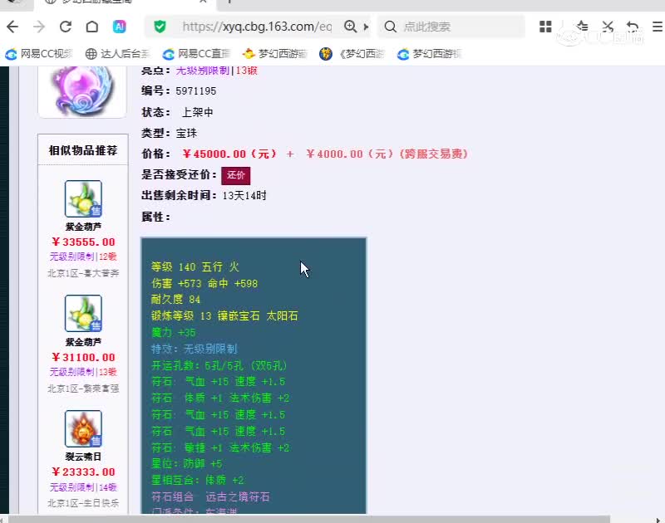Click the 等级 140 五行 火 line
Image resolution: width=665 pixels, height=523 pixels.
tap(195, 266)
